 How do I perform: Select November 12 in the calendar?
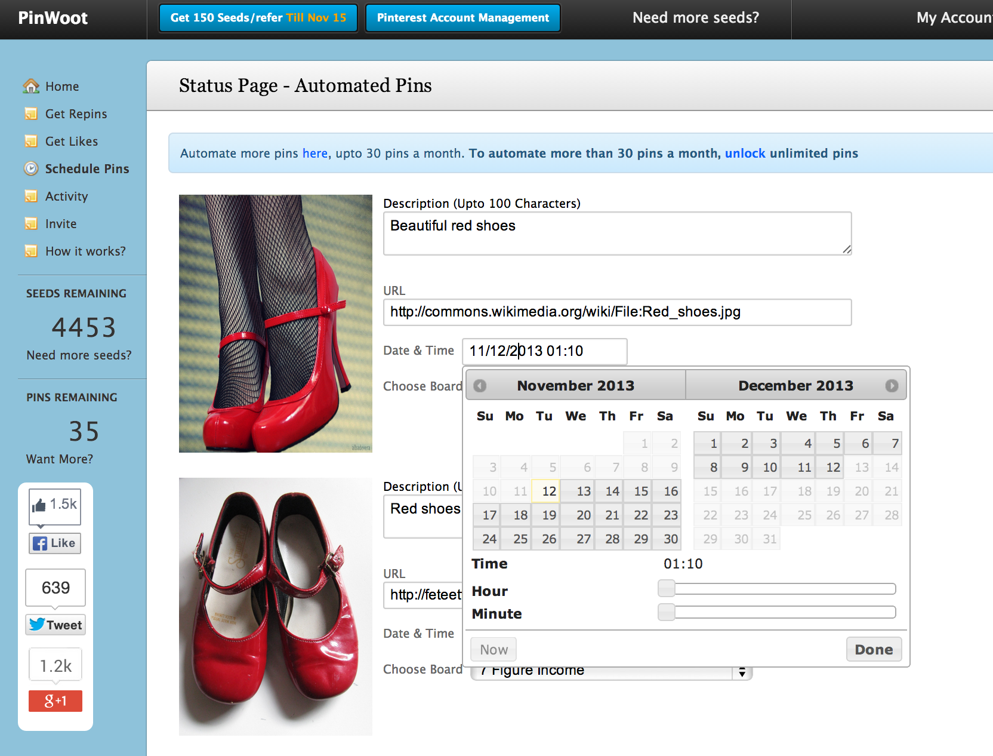coord(545,491)
